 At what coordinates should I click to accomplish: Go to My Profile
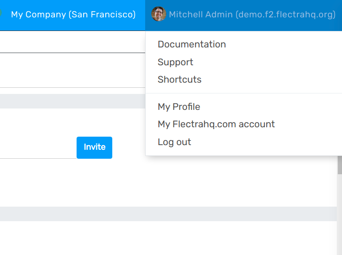pyautogui.click(x=179, y=107)
